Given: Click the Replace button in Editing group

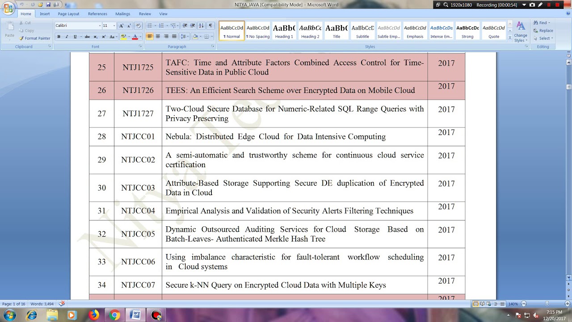Looking at the screenshot, I should (x=543, y=30).
